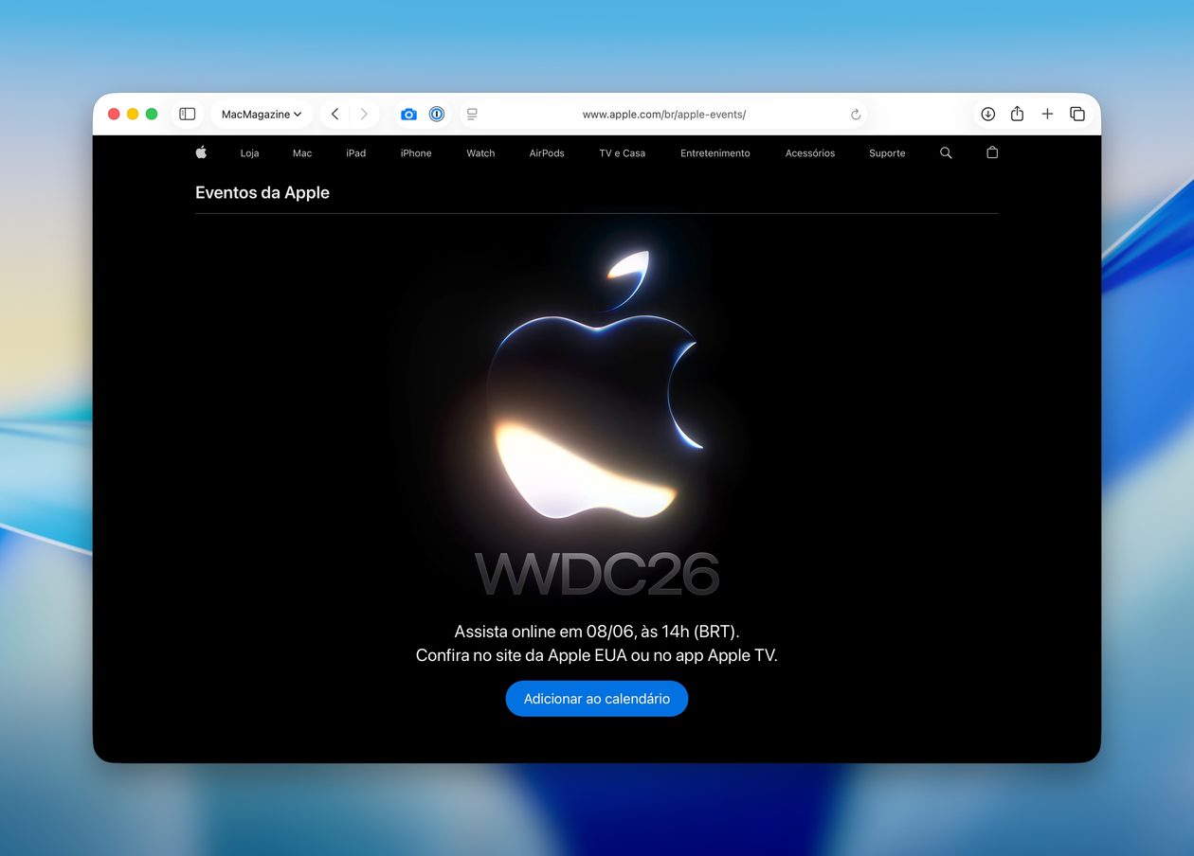
Task: Add a new tab with the plus icon
Action: [1047, 114]
